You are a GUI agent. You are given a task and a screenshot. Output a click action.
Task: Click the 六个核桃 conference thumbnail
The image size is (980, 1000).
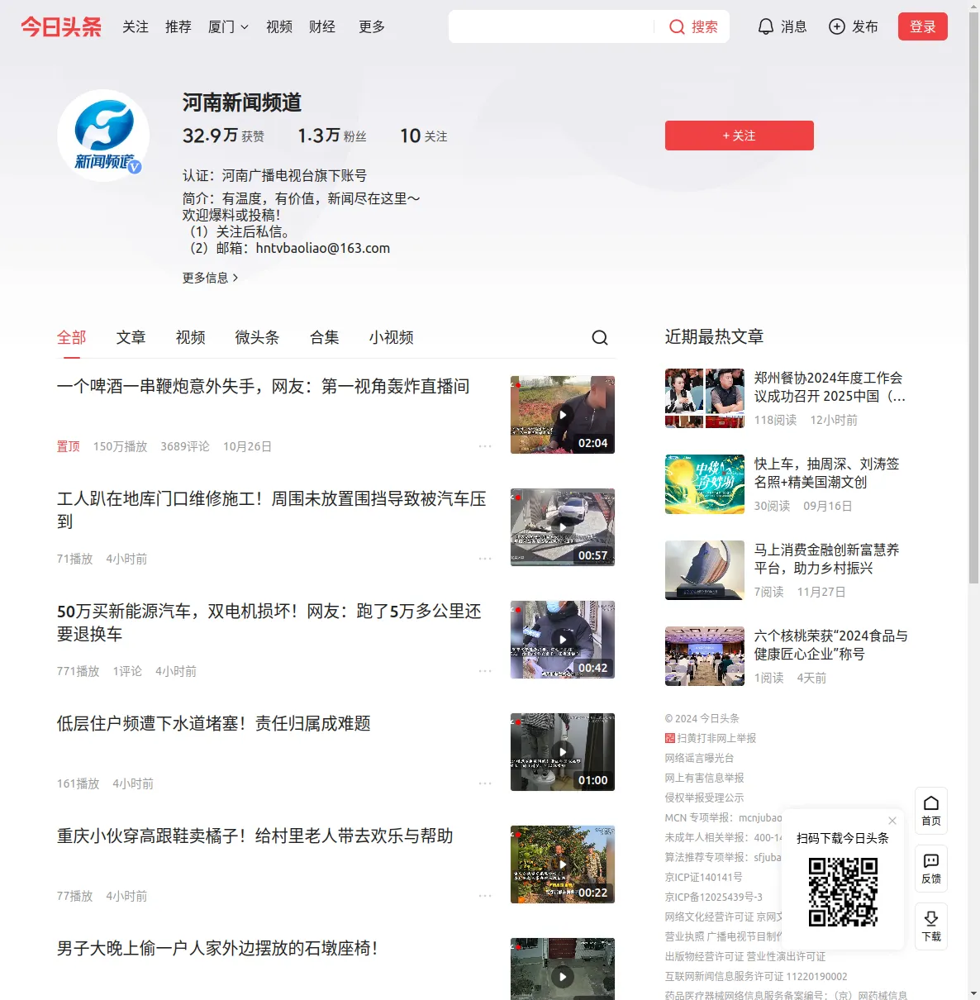click(x=705, y=656)
